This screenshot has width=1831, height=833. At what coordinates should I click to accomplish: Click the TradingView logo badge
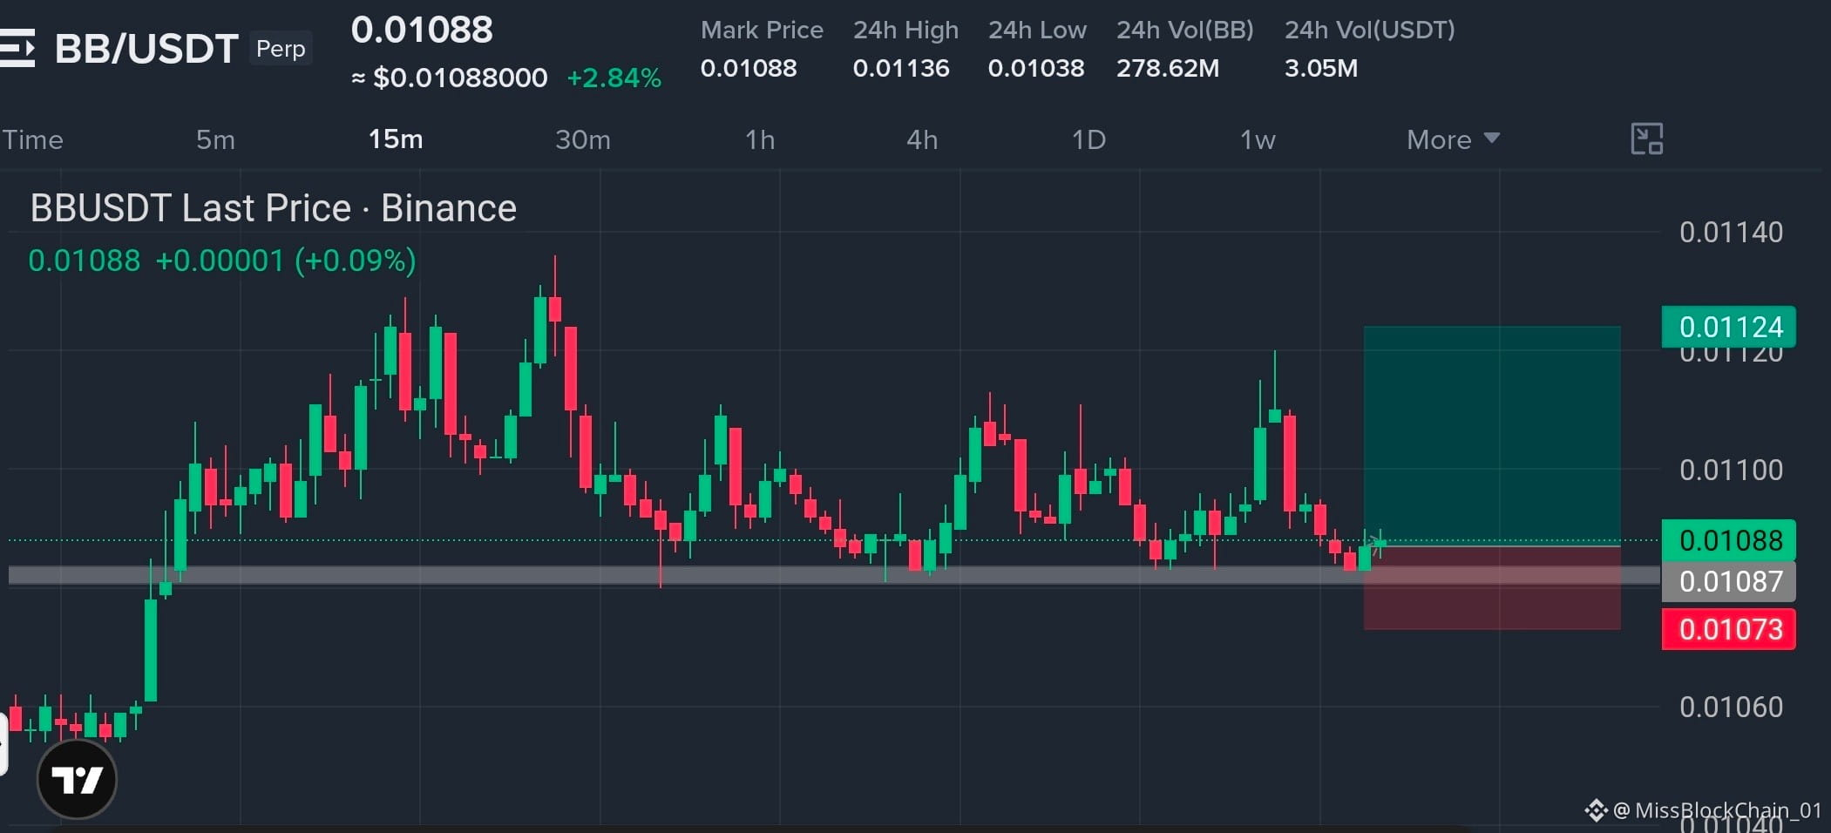pyautogui.click(x=77, y=779)
